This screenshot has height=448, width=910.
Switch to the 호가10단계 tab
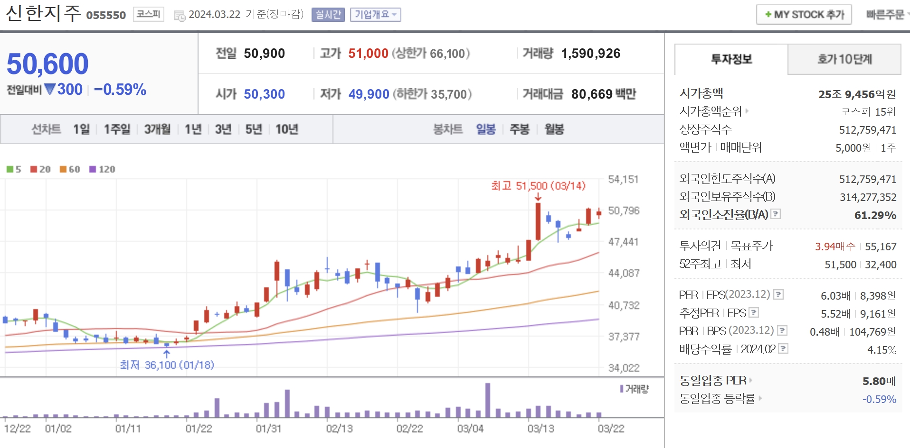[844, 59]
